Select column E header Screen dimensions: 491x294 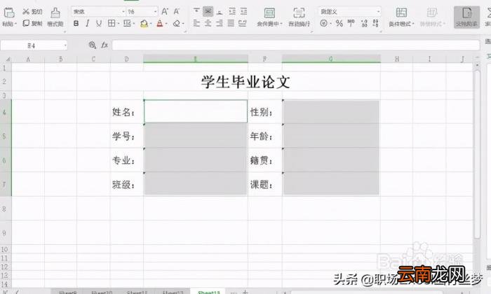pyautogui.click(x=196, y=59)
